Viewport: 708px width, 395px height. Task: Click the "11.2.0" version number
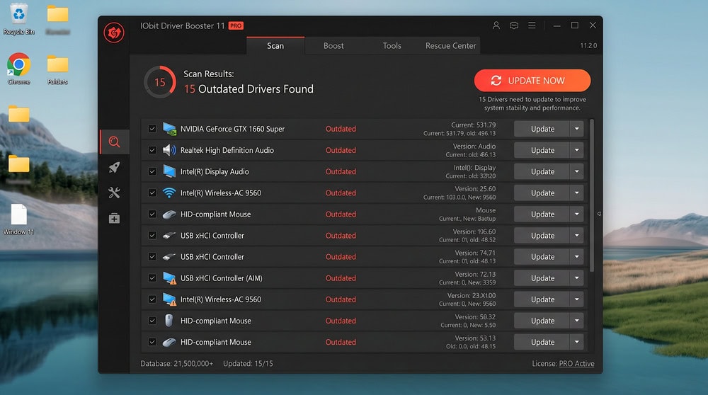click(588, 45)
